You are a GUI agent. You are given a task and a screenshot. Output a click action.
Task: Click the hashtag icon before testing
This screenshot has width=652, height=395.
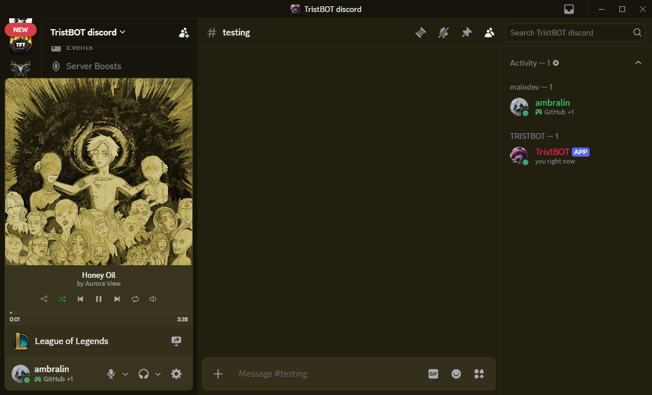pos(212,33)
